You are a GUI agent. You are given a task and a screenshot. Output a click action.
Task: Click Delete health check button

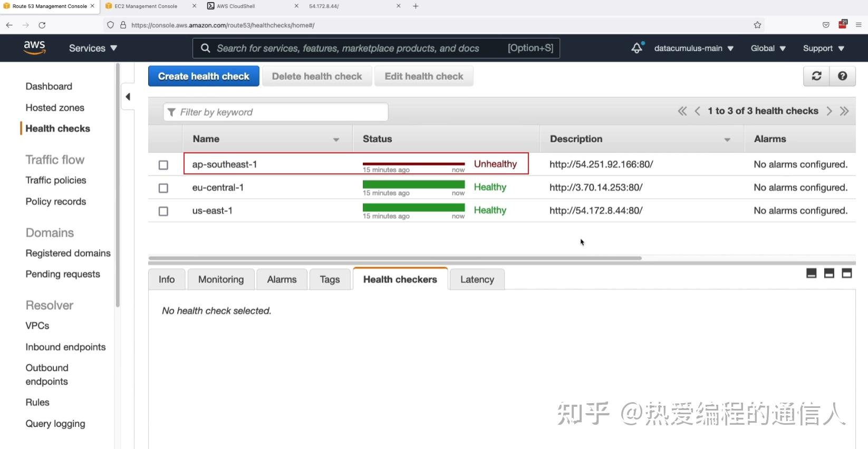(317, 76)
